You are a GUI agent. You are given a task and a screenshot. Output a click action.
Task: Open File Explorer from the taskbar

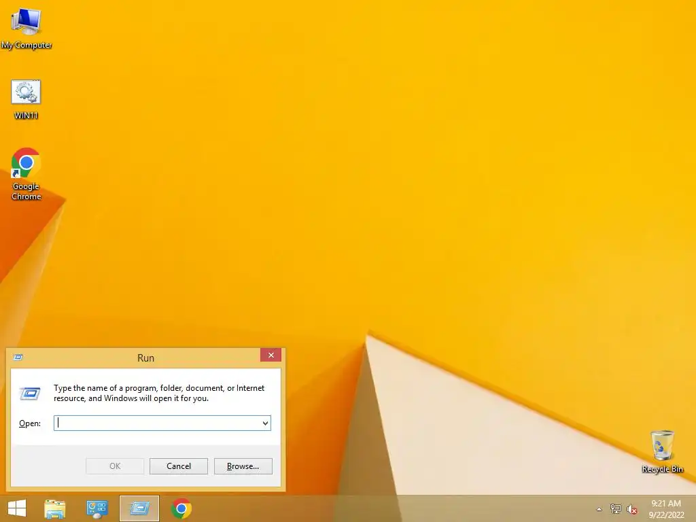coord(55,508)
